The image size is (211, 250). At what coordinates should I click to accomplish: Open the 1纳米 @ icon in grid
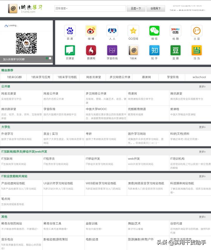click(x=133, y=50)
